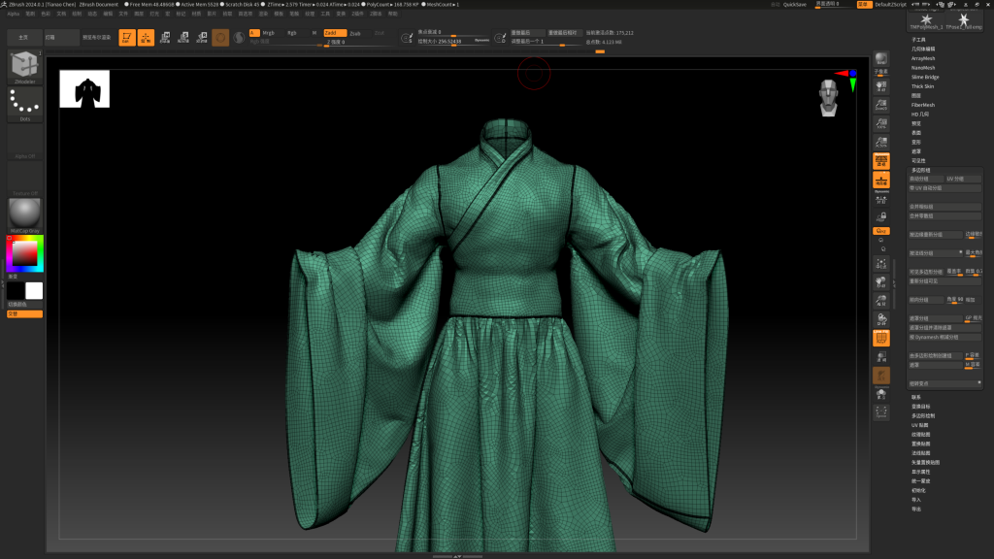Click the main color picker square

coord(24,253)
